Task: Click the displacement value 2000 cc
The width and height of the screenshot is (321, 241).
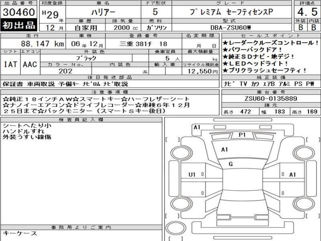Action: (x=126, y=28)
